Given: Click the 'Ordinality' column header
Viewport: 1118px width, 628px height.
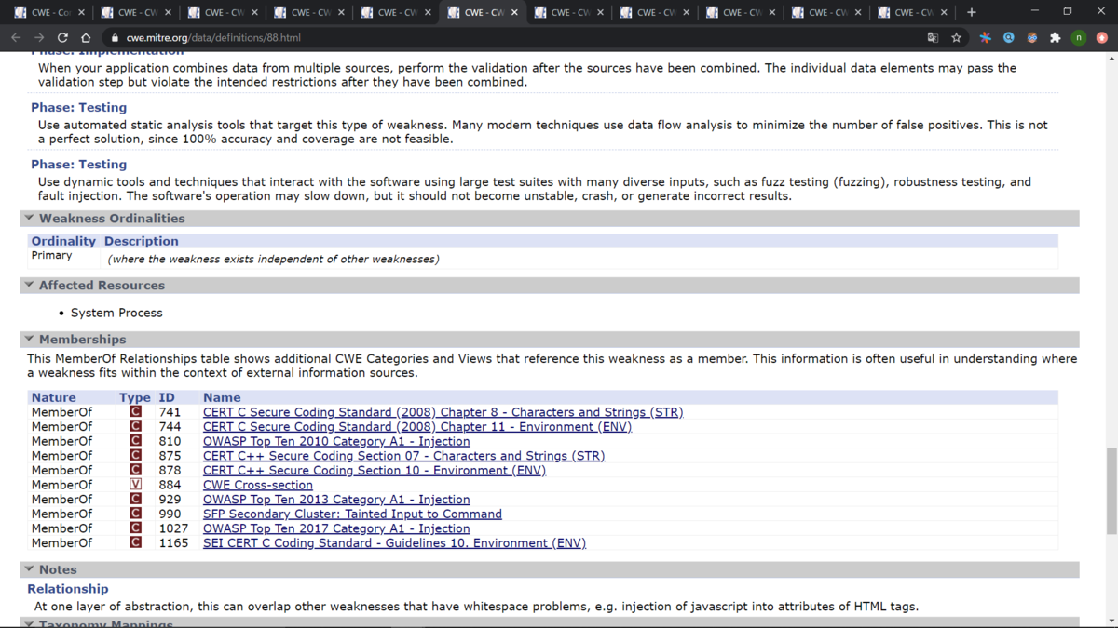Looking at the screenshot, I should pos(63,241).
